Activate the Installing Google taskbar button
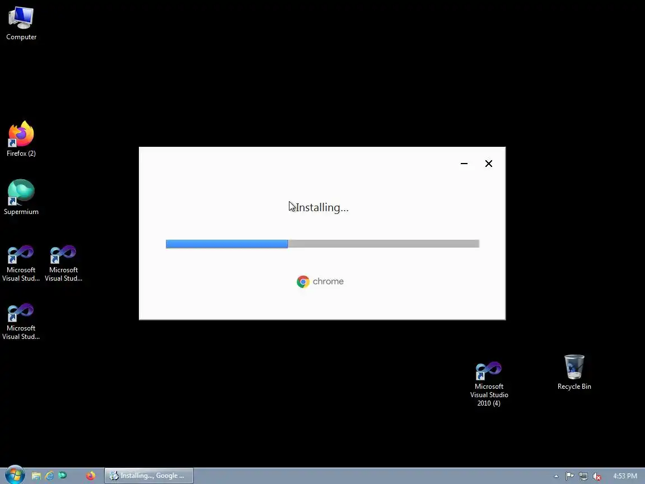 point(148,476)
